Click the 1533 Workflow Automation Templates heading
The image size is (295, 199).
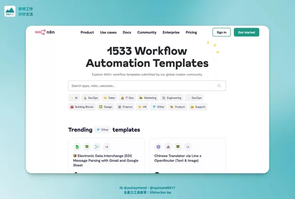click(147, 57)
